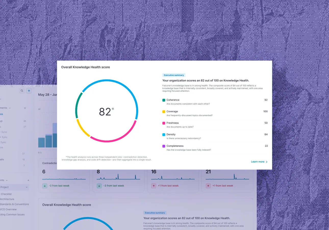Click the 'Coherence' metric label

(x=173, y=100)
